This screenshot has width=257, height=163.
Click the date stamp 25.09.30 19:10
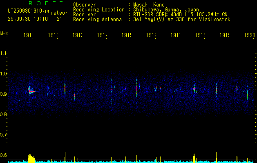pos(28,19)
